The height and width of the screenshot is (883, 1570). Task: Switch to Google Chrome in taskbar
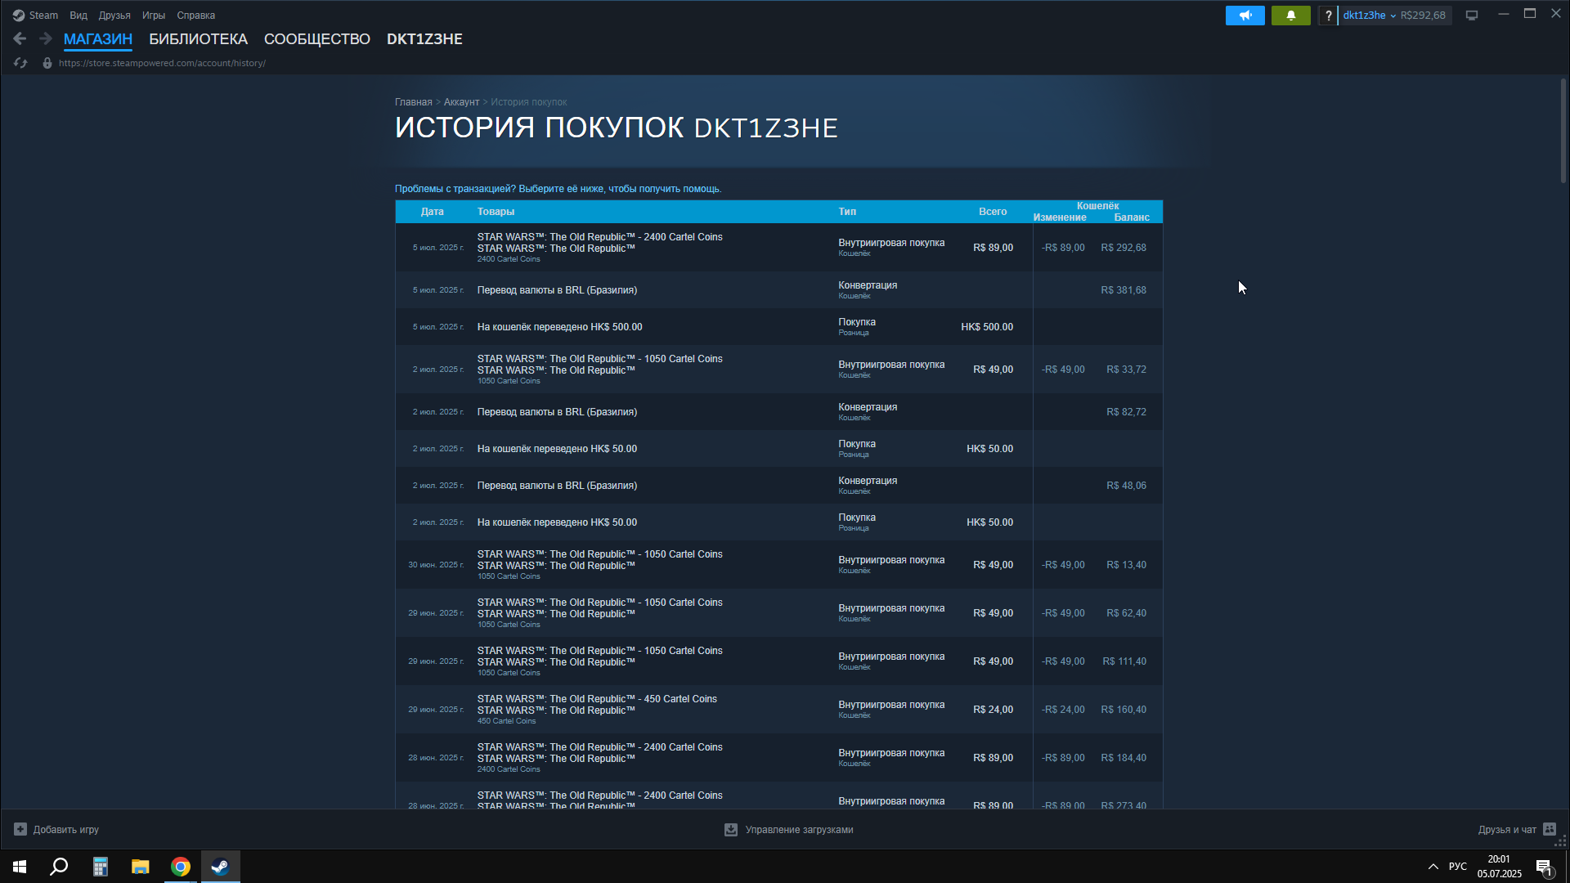(181, 867)
